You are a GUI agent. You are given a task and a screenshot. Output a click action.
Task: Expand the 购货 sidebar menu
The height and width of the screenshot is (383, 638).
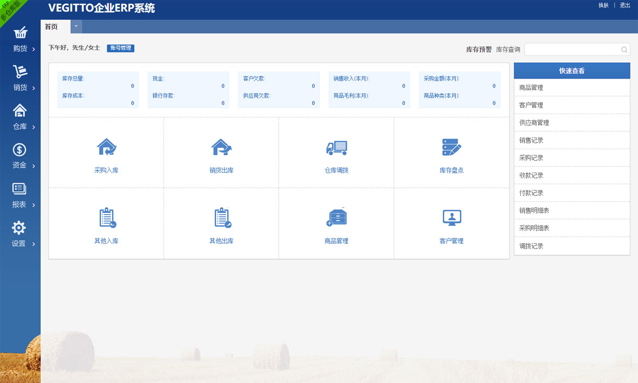pyautogui.click(x=20, y=39)
